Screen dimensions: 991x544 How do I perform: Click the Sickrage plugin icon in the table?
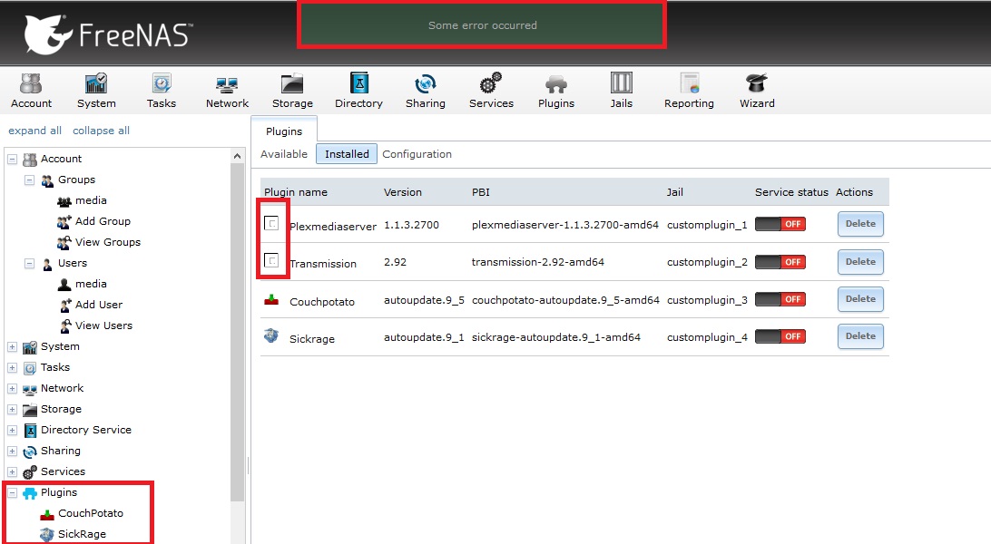271,335
